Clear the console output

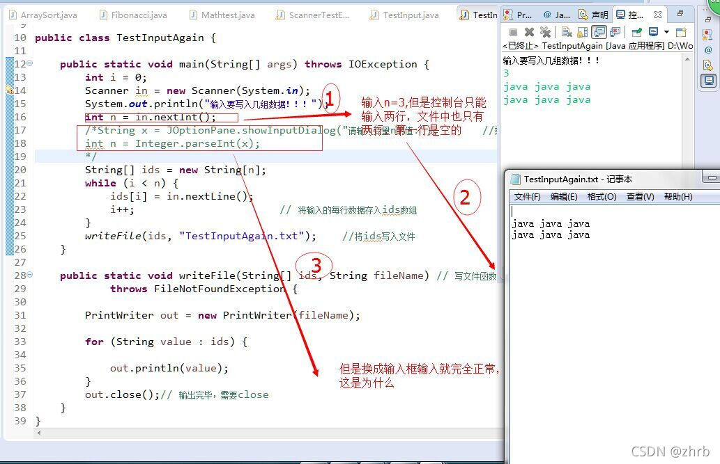pyautogui.click(x=567, y=32)
